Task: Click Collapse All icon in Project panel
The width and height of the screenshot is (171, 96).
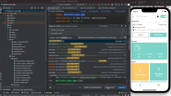Action: 38,8
